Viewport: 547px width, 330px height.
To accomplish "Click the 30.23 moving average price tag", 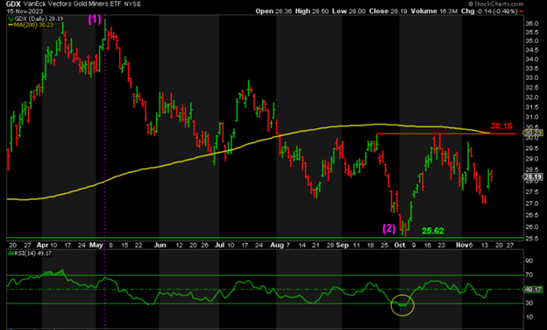I will click(x=532, y=133).
